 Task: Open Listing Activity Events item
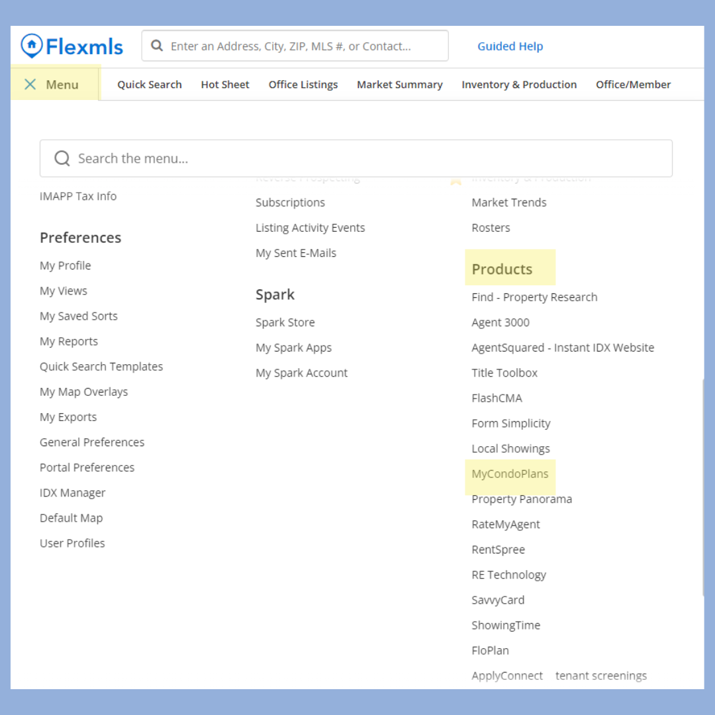point(310,228)
